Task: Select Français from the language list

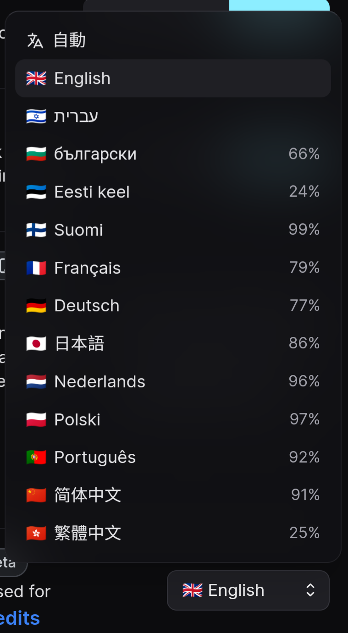Action: click(x=173, y=268)
